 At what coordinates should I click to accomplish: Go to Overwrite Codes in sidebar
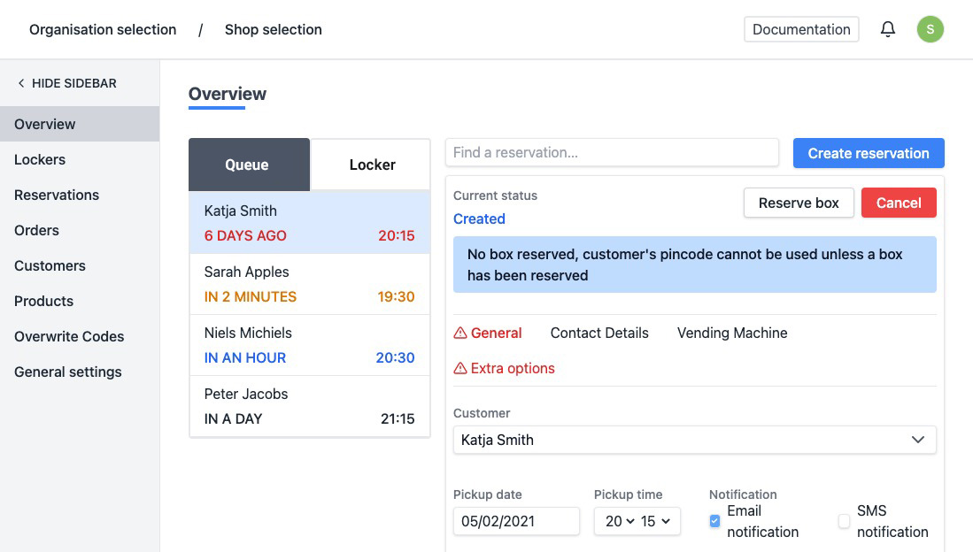69,336
